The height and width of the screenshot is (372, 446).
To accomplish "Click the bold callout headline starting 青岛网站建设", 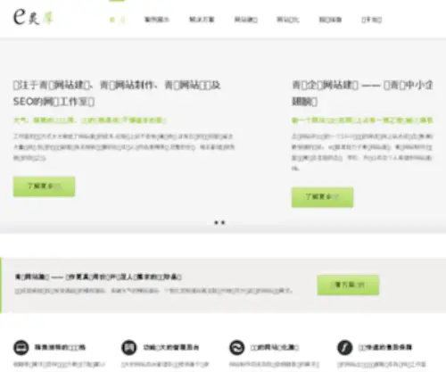I will (98, 277).
